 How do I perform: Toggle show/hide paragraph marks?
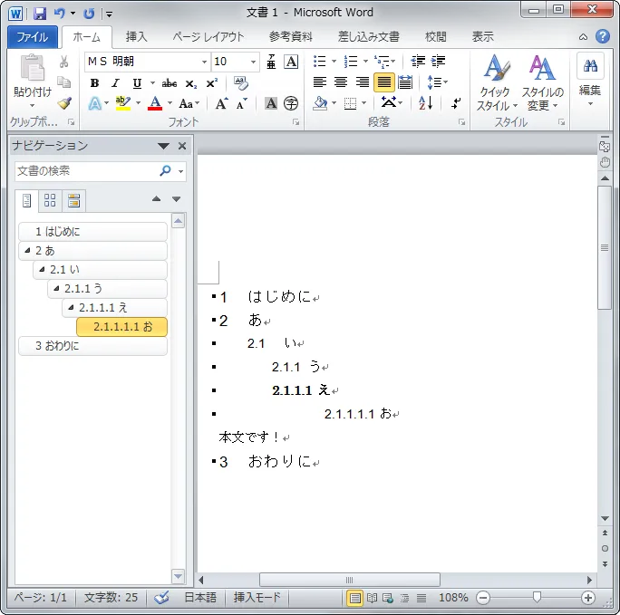click(x=457, y=103)
